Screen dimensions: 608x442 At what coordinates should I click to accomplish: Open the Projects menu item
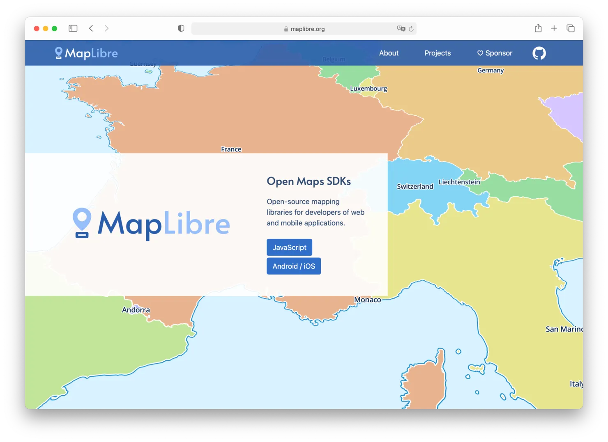pyautogui.click(x=438, y=53)
